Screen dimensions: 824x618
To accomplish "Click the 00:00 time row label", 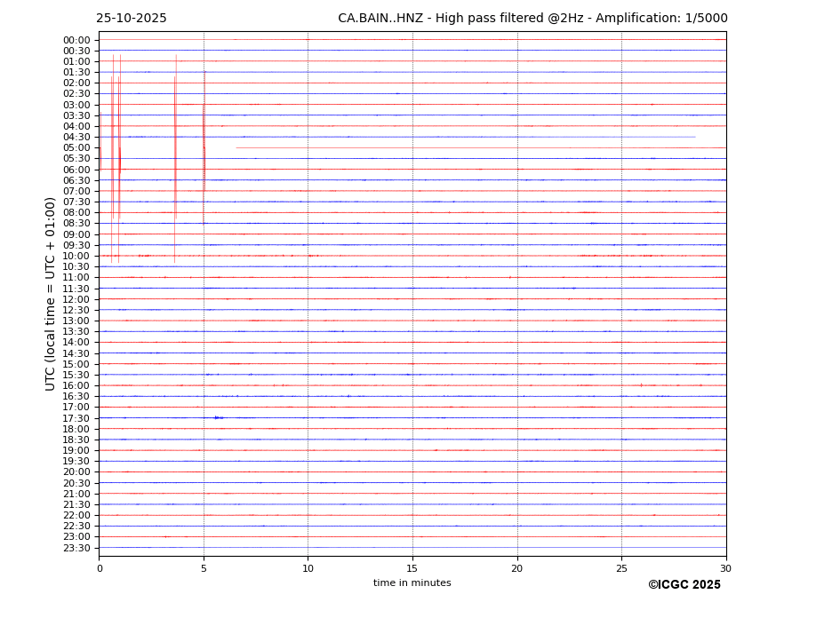I will coord(76,40).
